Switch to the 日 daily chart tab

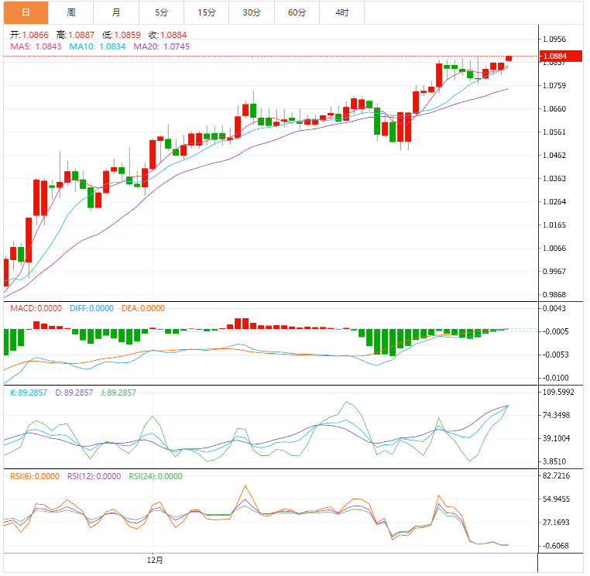(26, 12)
